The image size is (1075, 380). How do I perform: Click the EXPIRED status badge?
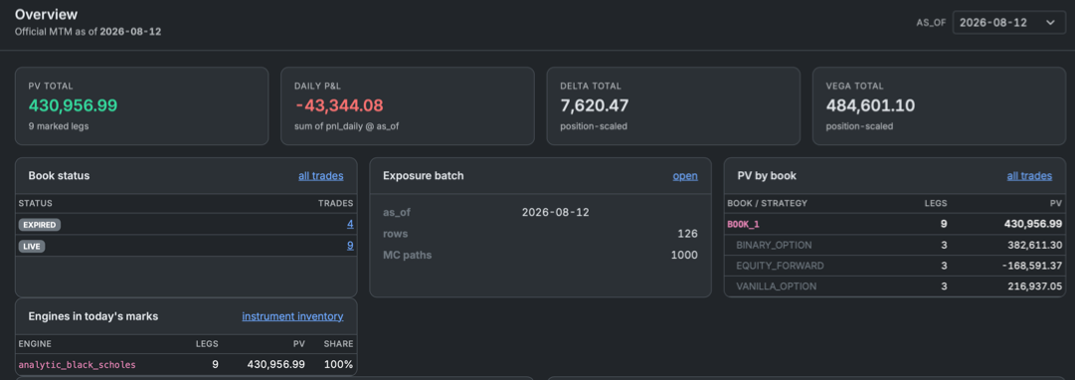point(39,224)
